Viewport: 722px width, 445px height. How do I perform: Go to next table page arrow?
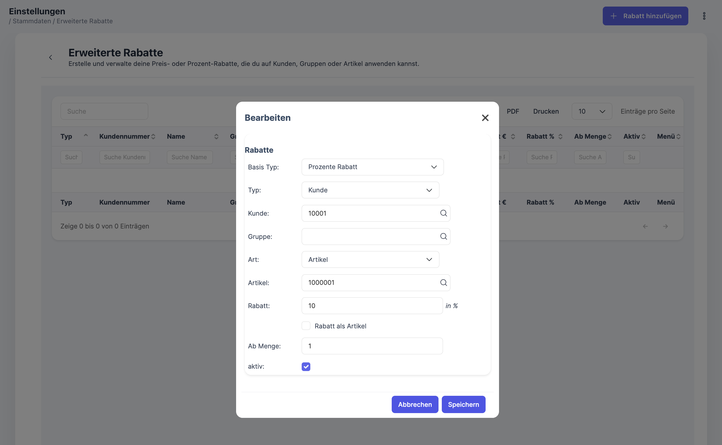(x=665, y=226)
